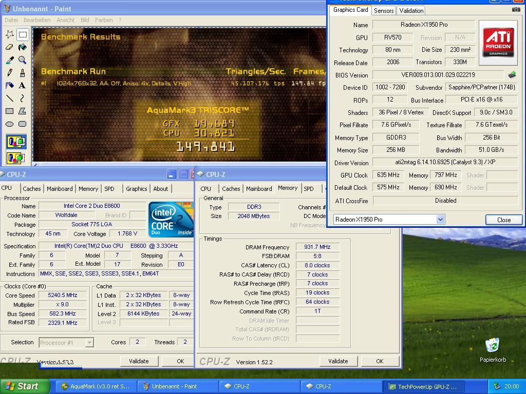This screenshot has height=394, width=526.
Task: Open the Papierkorb recycle bin on the desktop
Action: coord(493,350)
